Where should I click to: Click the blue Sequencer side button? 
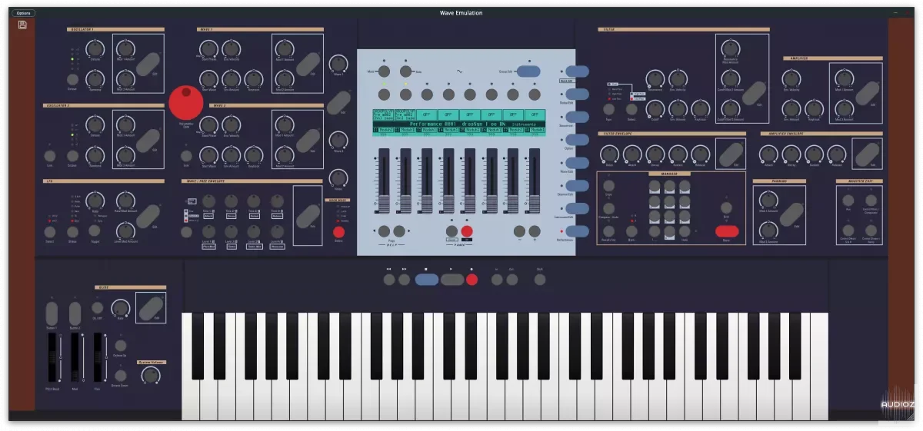577,117
